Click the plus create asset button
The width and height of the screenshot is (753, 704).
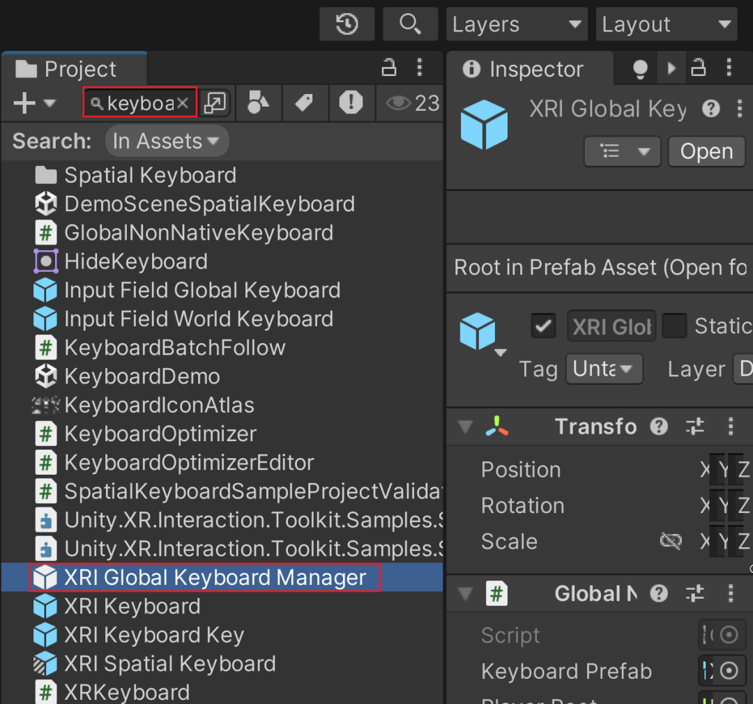(24, 103)
